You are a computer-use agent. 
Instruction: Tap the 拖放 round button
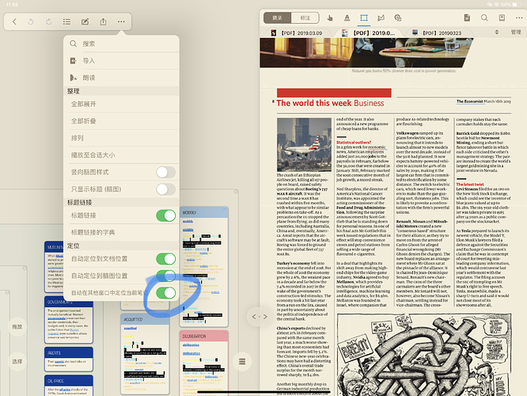(17, 326)
